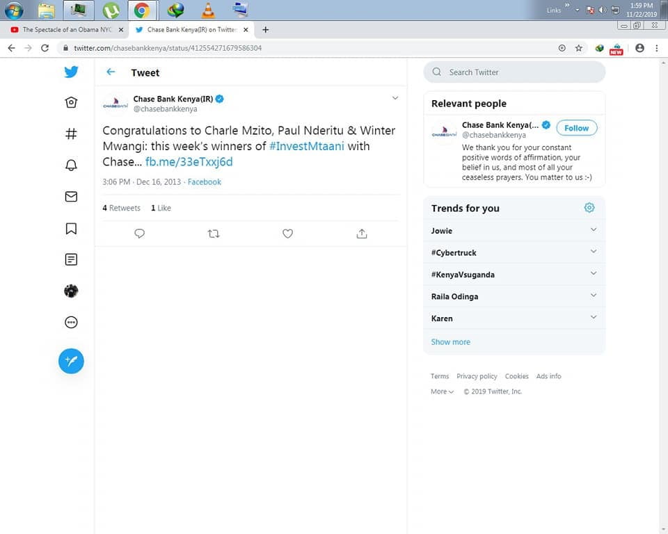Click the compose Tweet floating button

pyautogui.click(x=71, y=361)
